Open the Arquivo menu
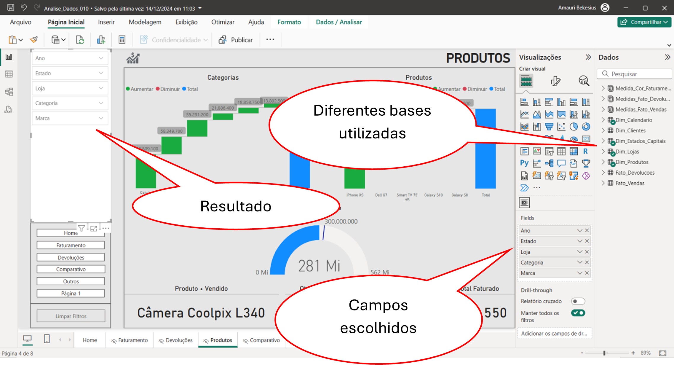The width and height of the screenshot is (674, 365). (20, 22)
